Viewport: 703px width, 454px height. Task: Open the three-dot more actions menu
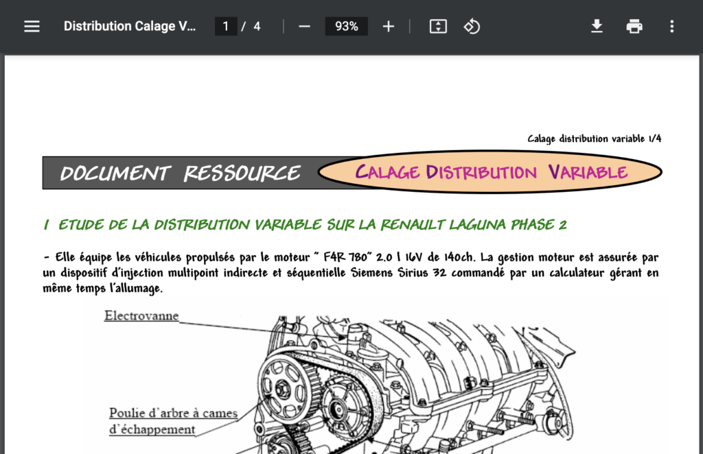click(x=671, y=27)
